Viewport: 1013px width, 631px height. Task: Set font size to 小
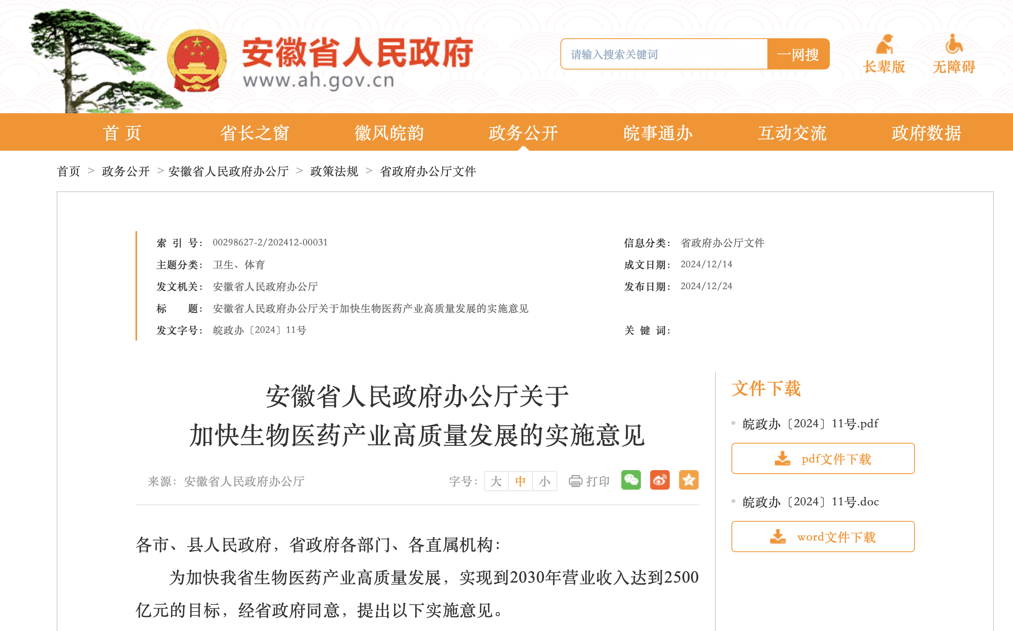click(544, 481)
